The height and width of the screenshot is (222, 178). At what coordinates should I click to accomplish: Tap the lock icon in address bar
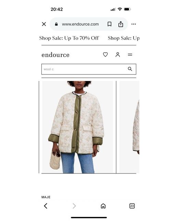pyautogui.click(x=56, y=24)
